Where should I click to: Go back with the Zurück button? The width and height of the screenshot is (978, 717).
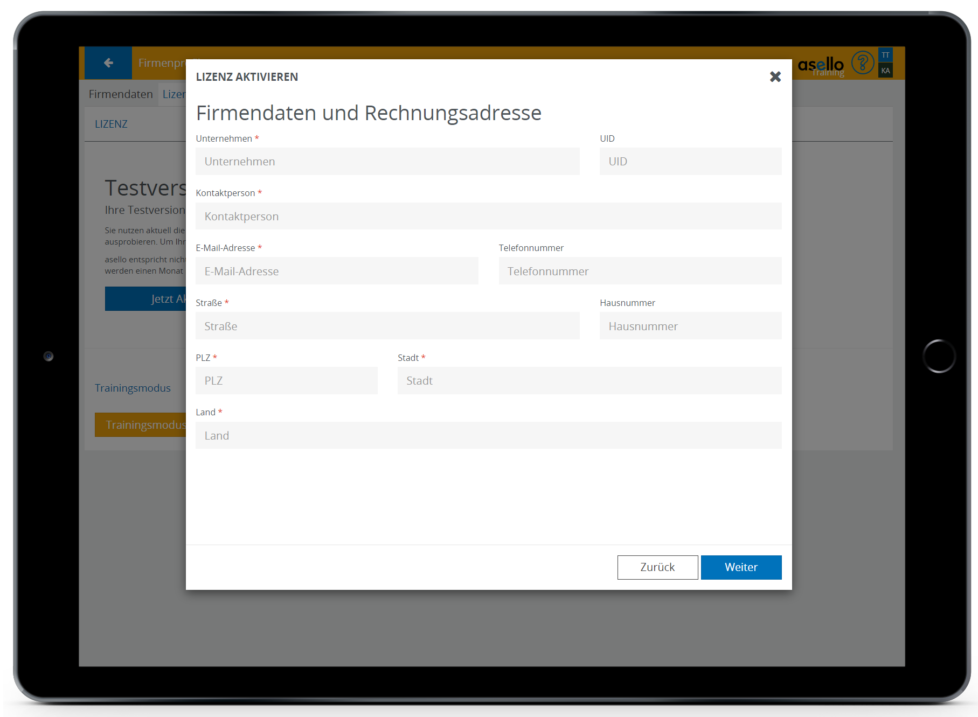click(657, 567)
